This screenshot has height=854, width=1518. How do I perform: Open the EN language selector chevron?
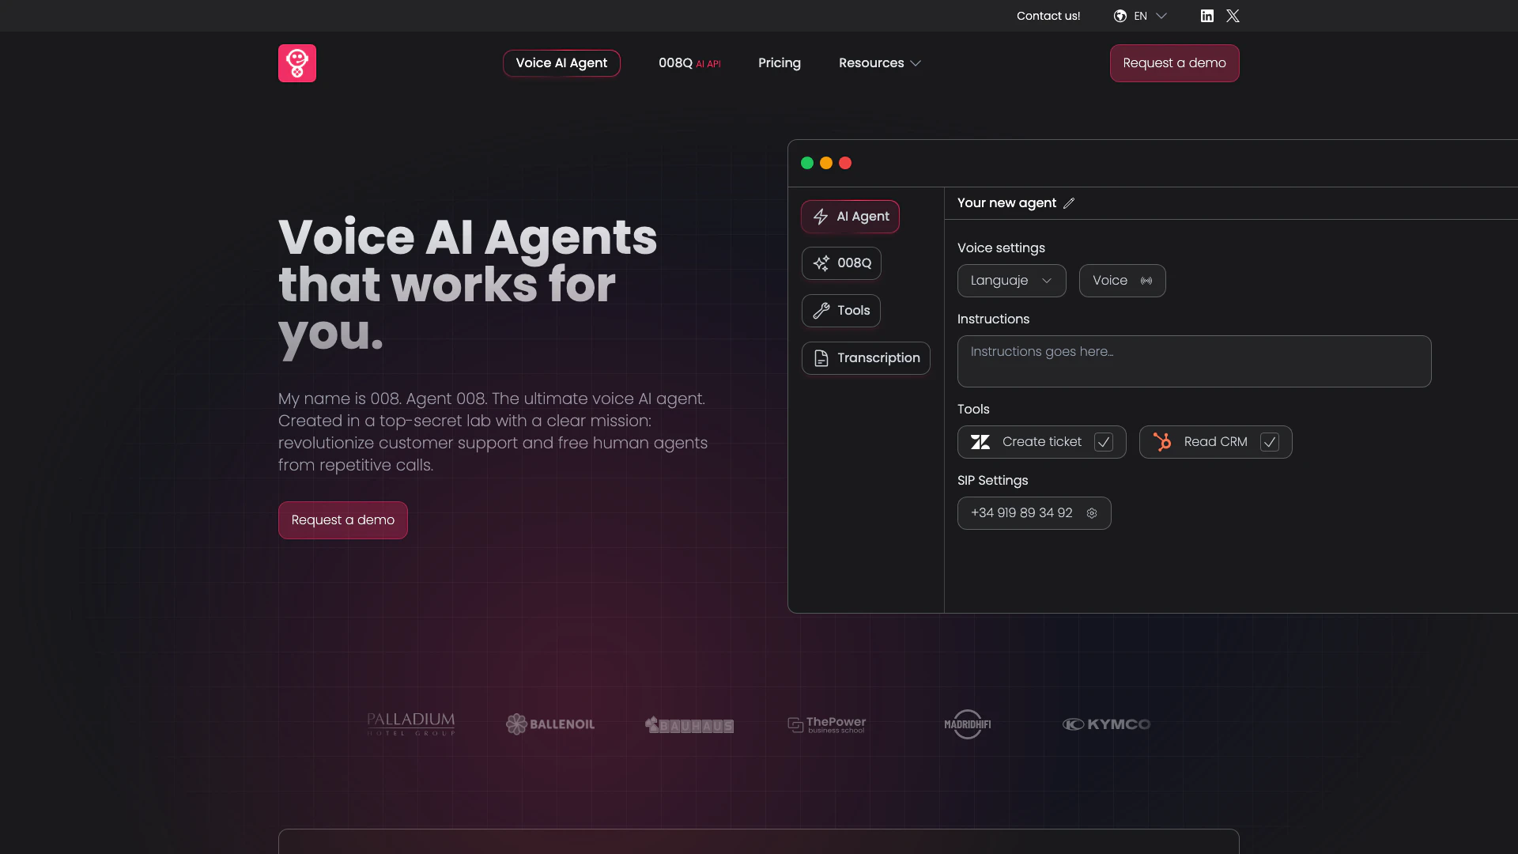click(x=1161, y=16)
